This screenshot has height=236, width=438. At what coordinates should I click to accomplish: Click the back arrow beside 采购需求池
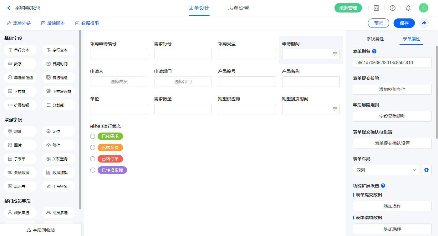9,8
